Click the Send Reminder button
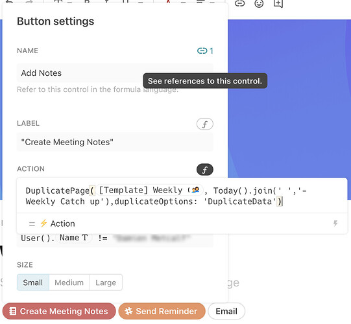 tap(162, 311)
